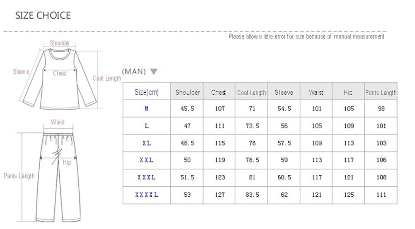The height and width of the screenshot is (229, 415).
Task: Click the Shoulder label above shirt diagram
Action: pos(60,43)
